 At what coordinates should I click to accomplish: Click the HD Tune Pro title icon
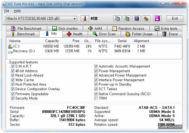pyautogui.click(x=4, y=4)
